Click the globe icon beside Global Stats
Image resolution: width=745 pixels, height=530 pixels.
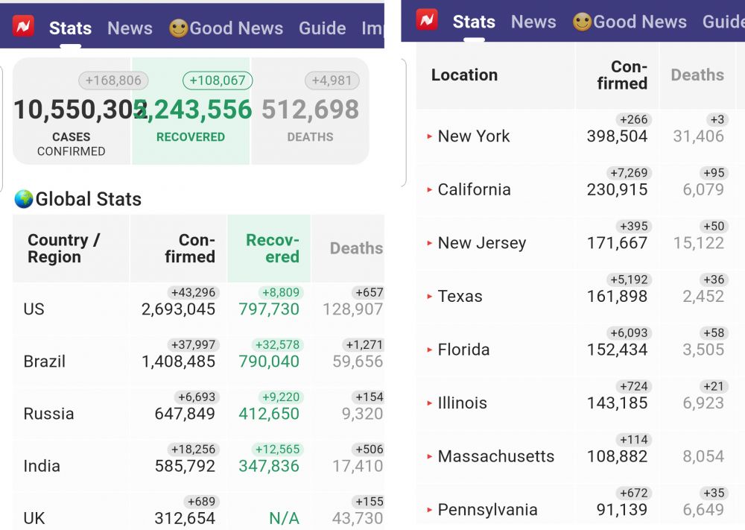click(24, 199)
